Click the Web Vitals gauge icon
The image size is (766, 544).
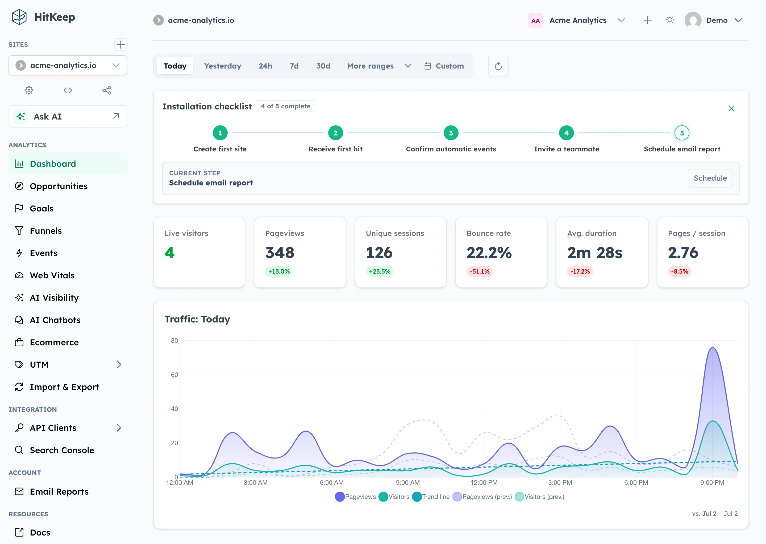19,275
